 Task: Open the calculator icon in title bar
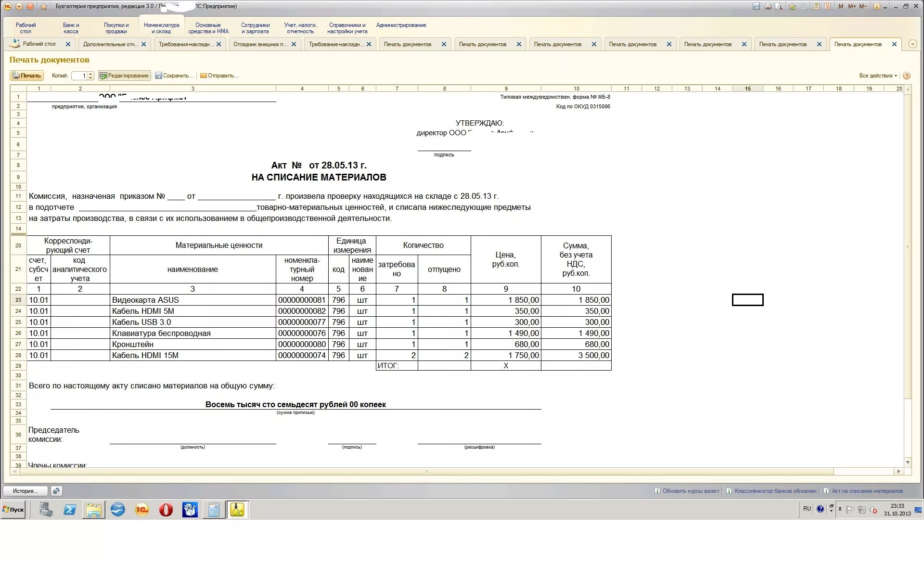817,6
